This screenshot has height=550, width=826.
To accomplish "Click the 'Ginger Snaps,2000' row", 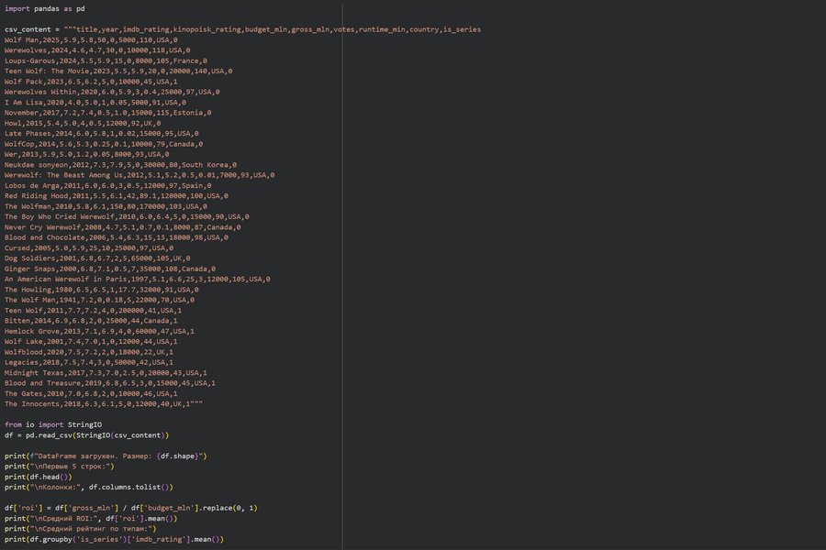I will pos(110,269).
